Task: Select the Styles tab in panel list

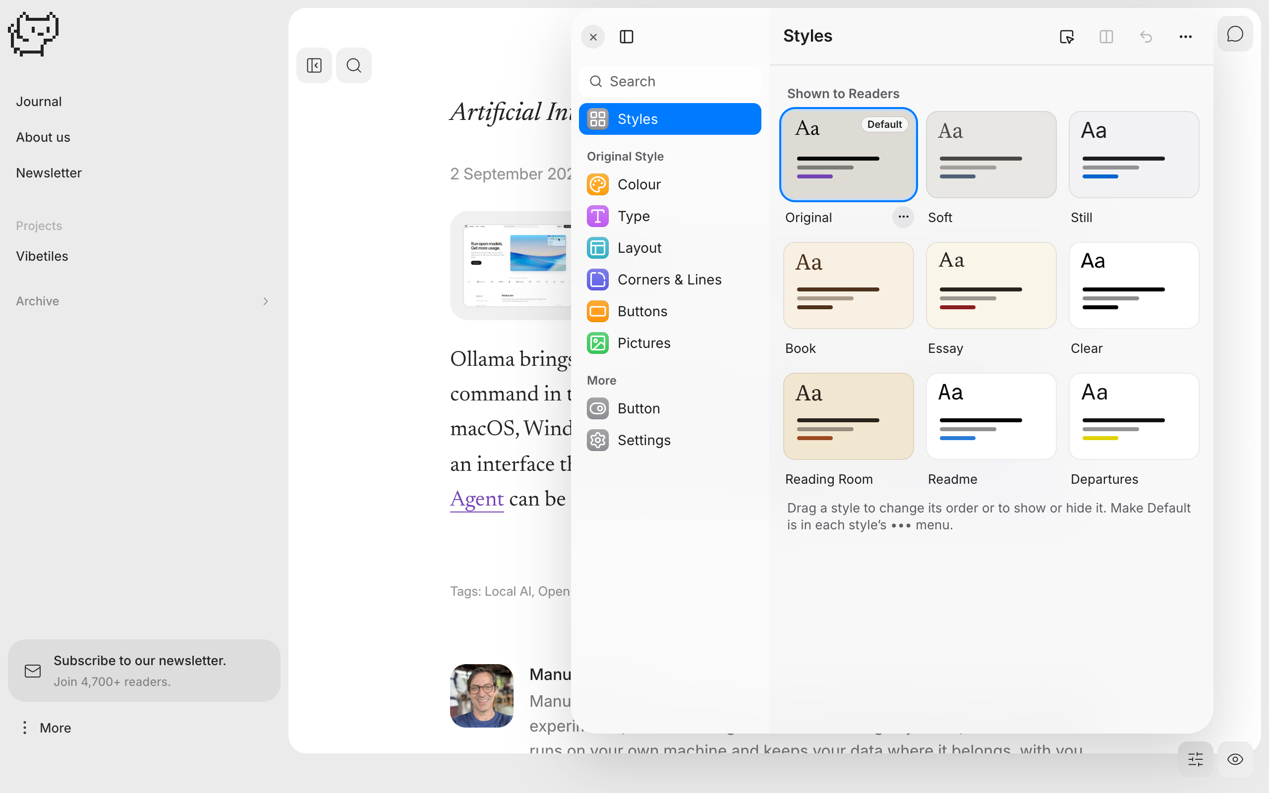Action: pyautogui.click(x=670, y=119)
